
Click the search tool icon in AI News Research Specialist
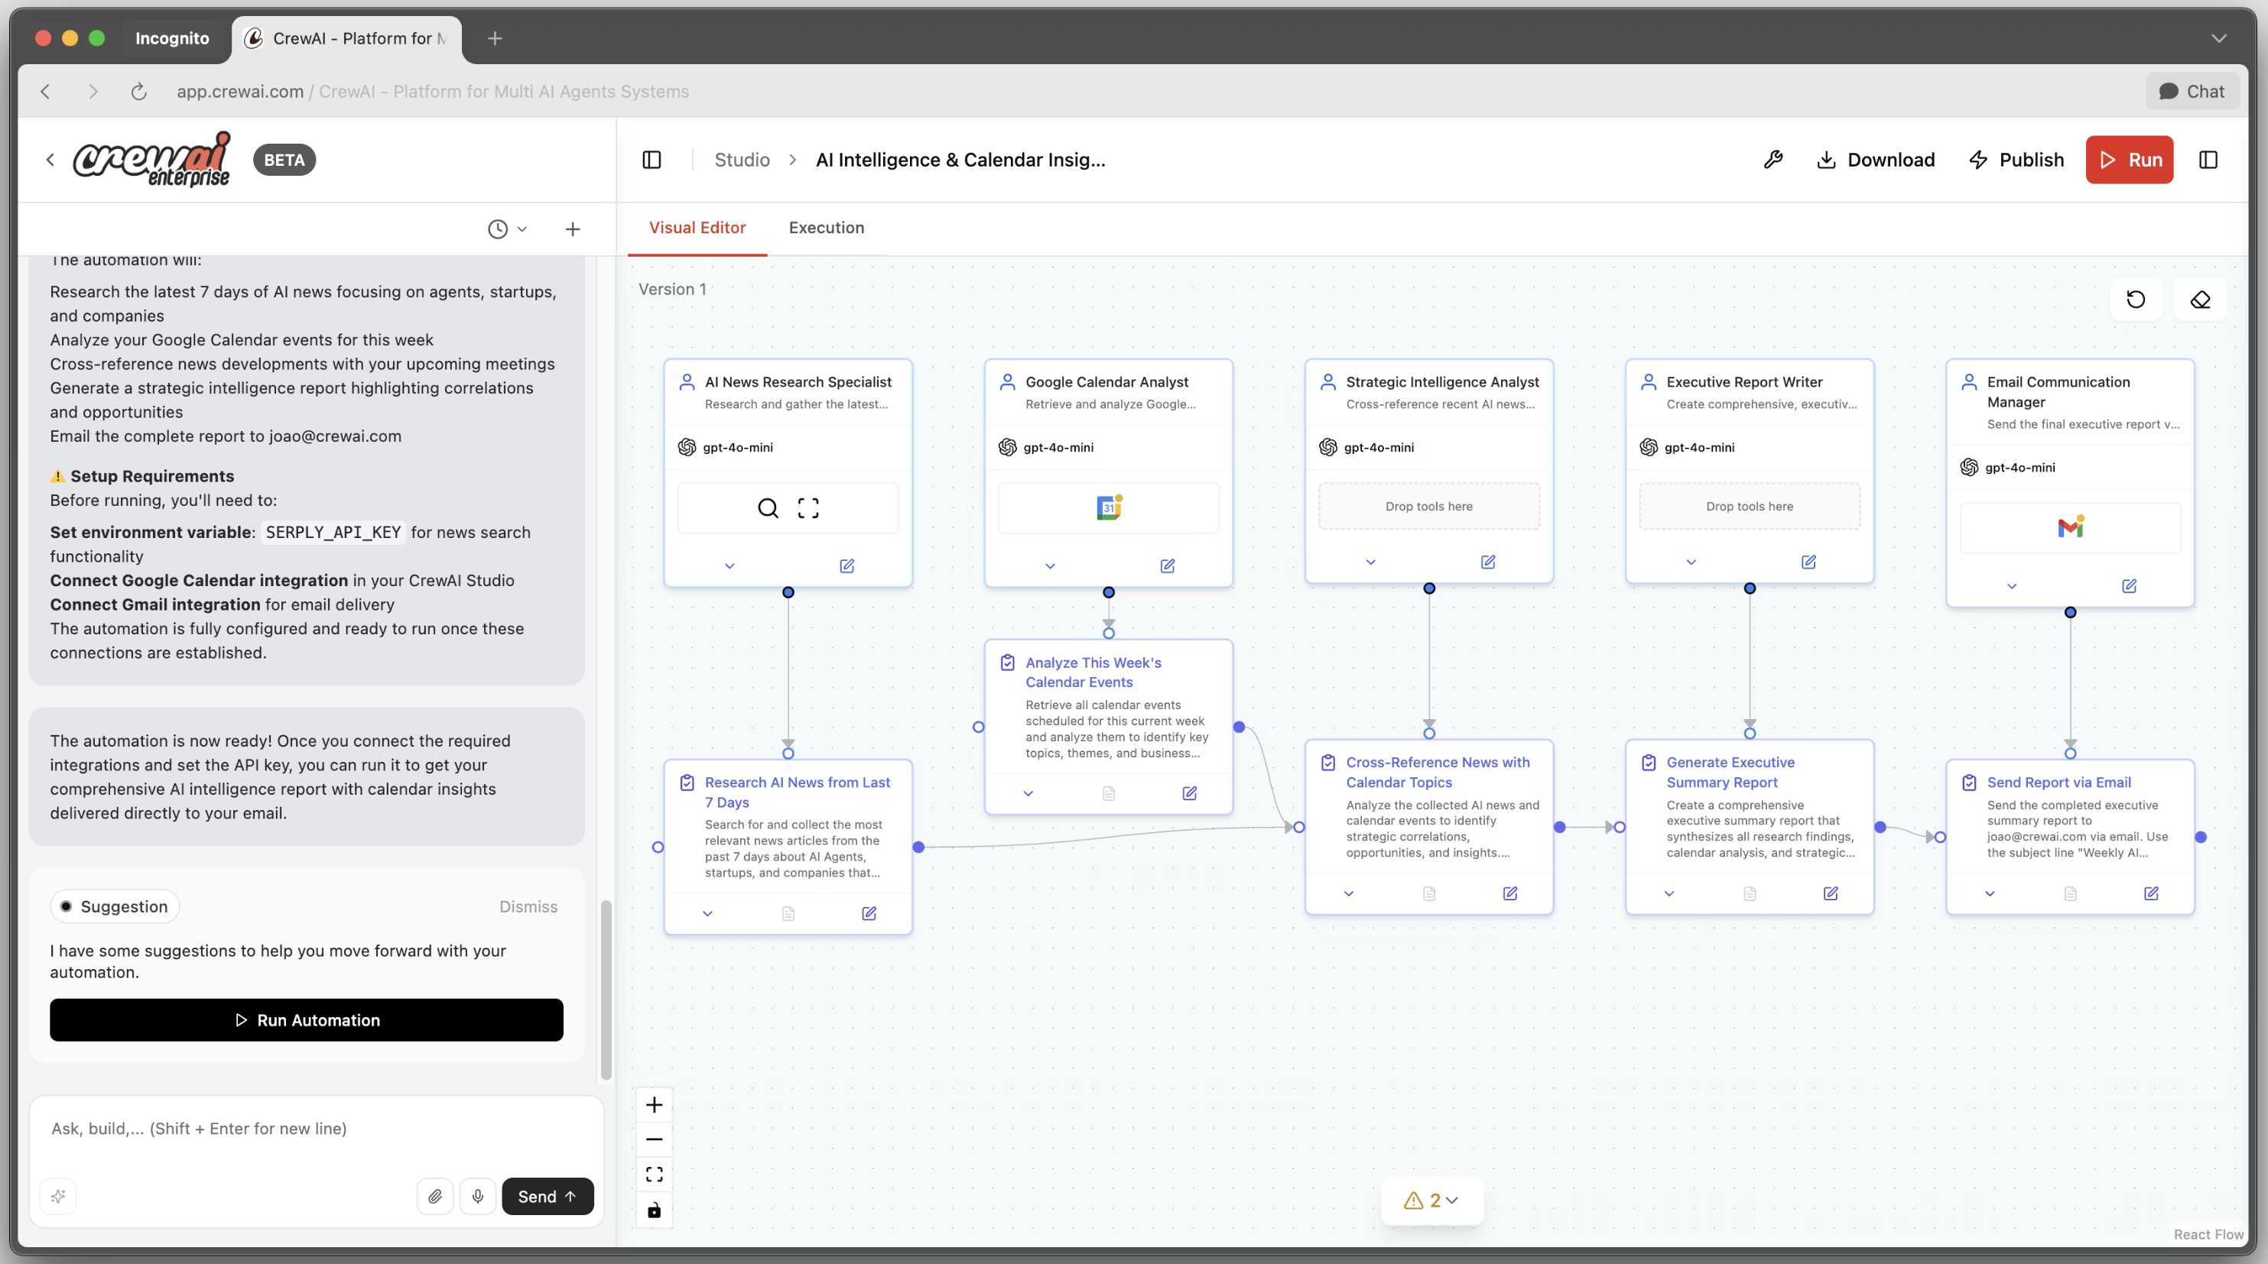[x=768, y=507]
